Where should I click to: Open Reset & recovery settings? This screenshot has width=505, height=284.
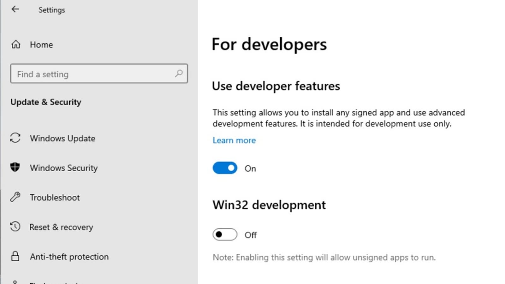61,227
